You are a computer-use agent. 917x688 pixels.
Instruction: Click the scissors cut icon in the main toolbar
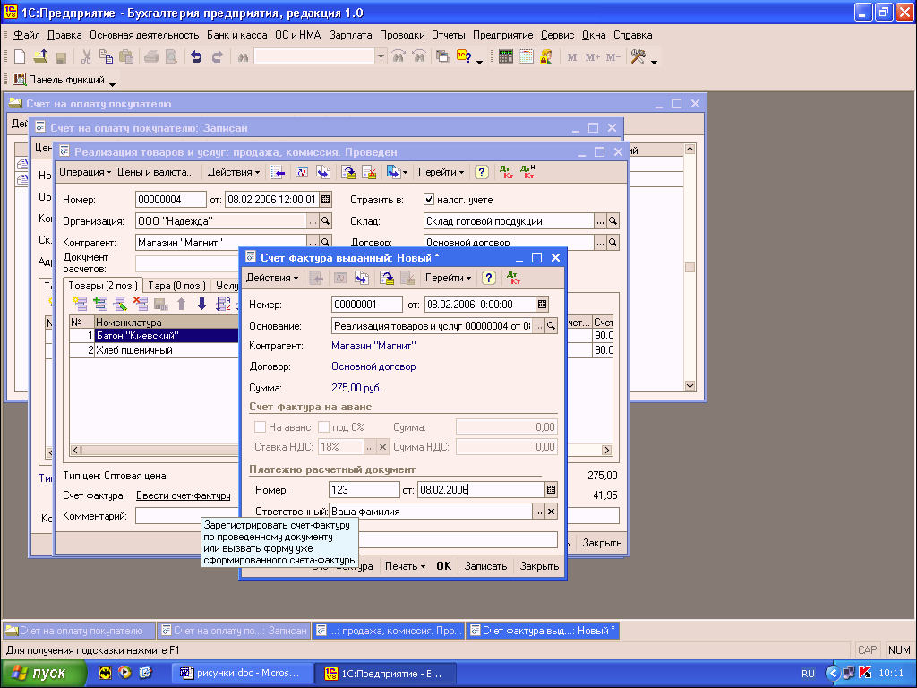(x=86, y=56)
